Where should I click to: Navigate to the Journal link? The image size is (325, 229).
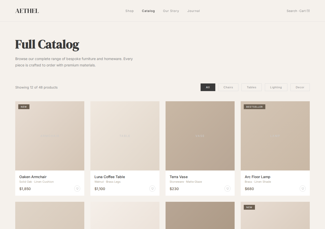[x=193, y=11]
